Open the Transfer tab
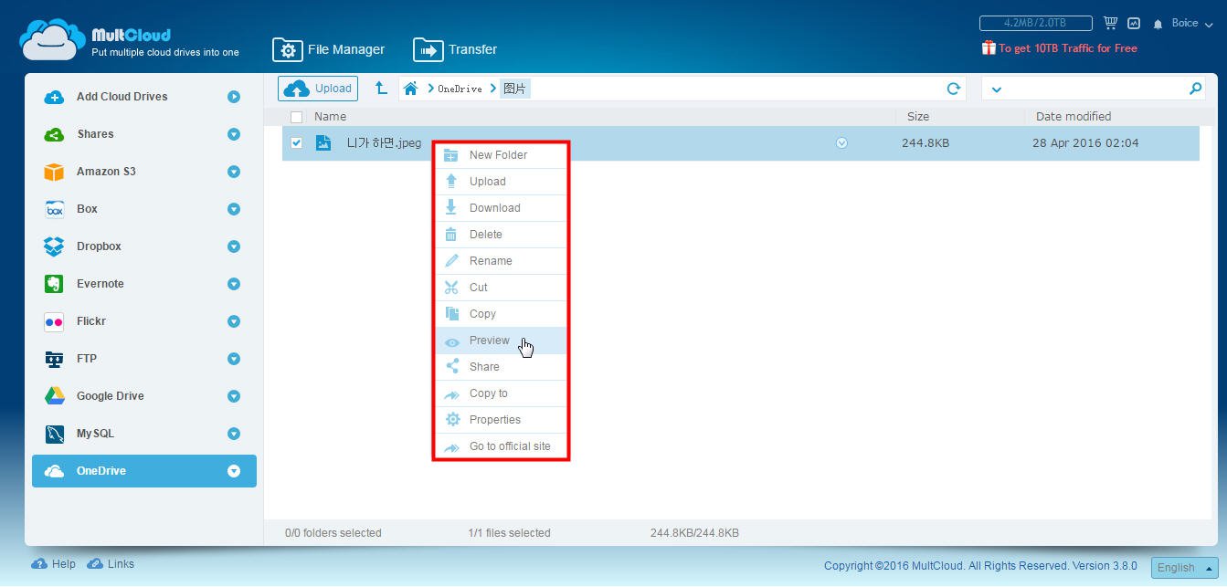The height and width of the screenshot is (587, 1227). (x=455, y=49)
